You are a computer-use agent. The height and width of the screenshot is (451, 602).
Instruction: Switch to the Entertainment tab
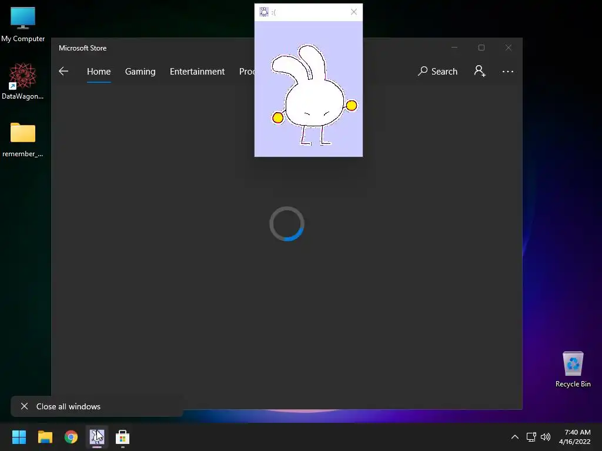pos(197,71)
